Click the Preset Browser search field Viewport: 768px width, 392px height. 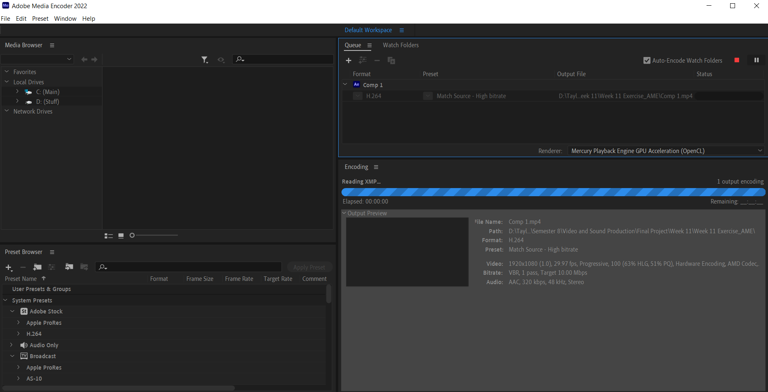pyautogui.click(x=189, y=267)
